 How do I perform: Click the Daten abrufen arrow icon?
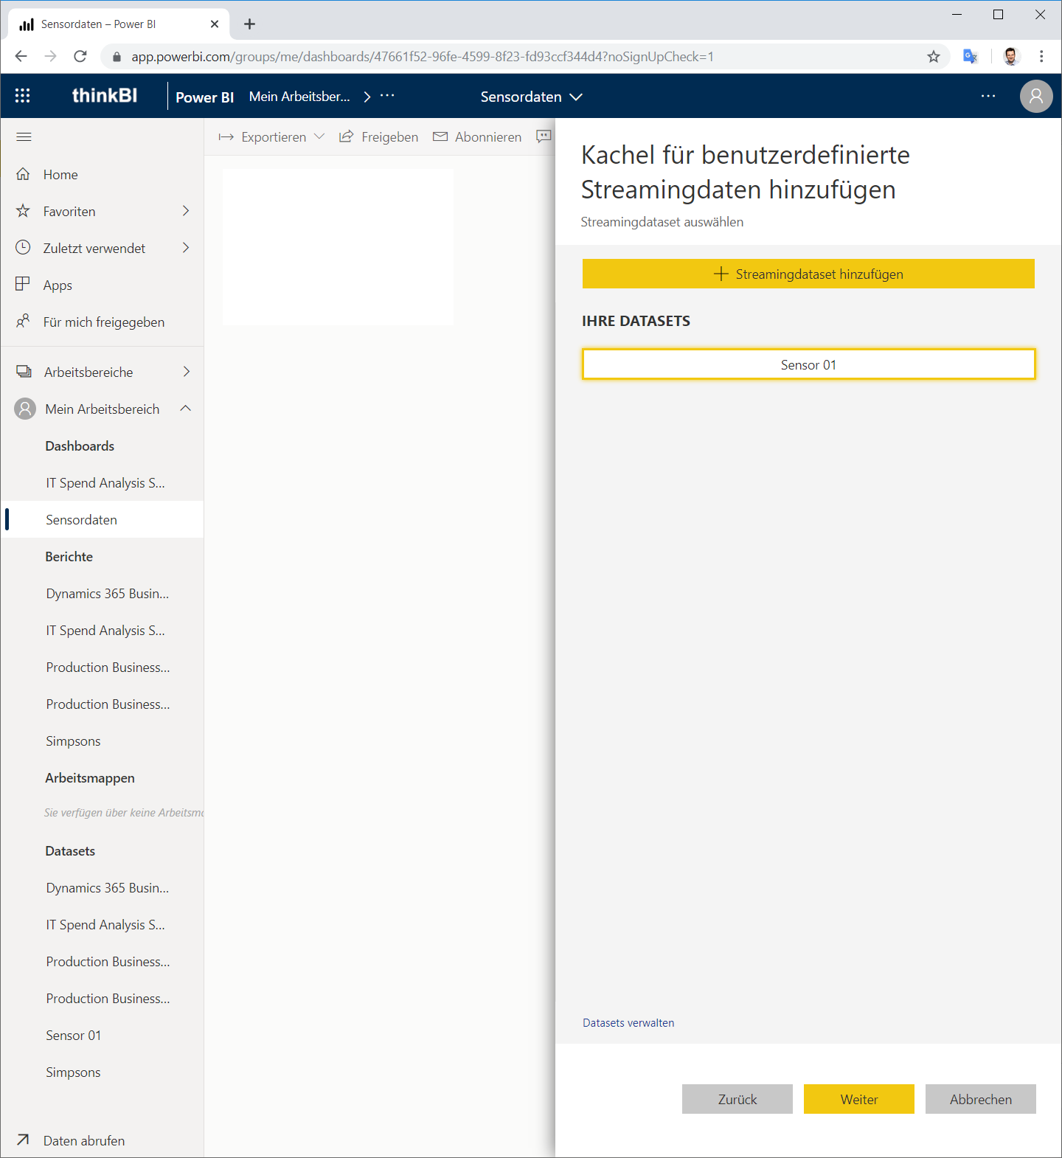[x=24, y=1140]
